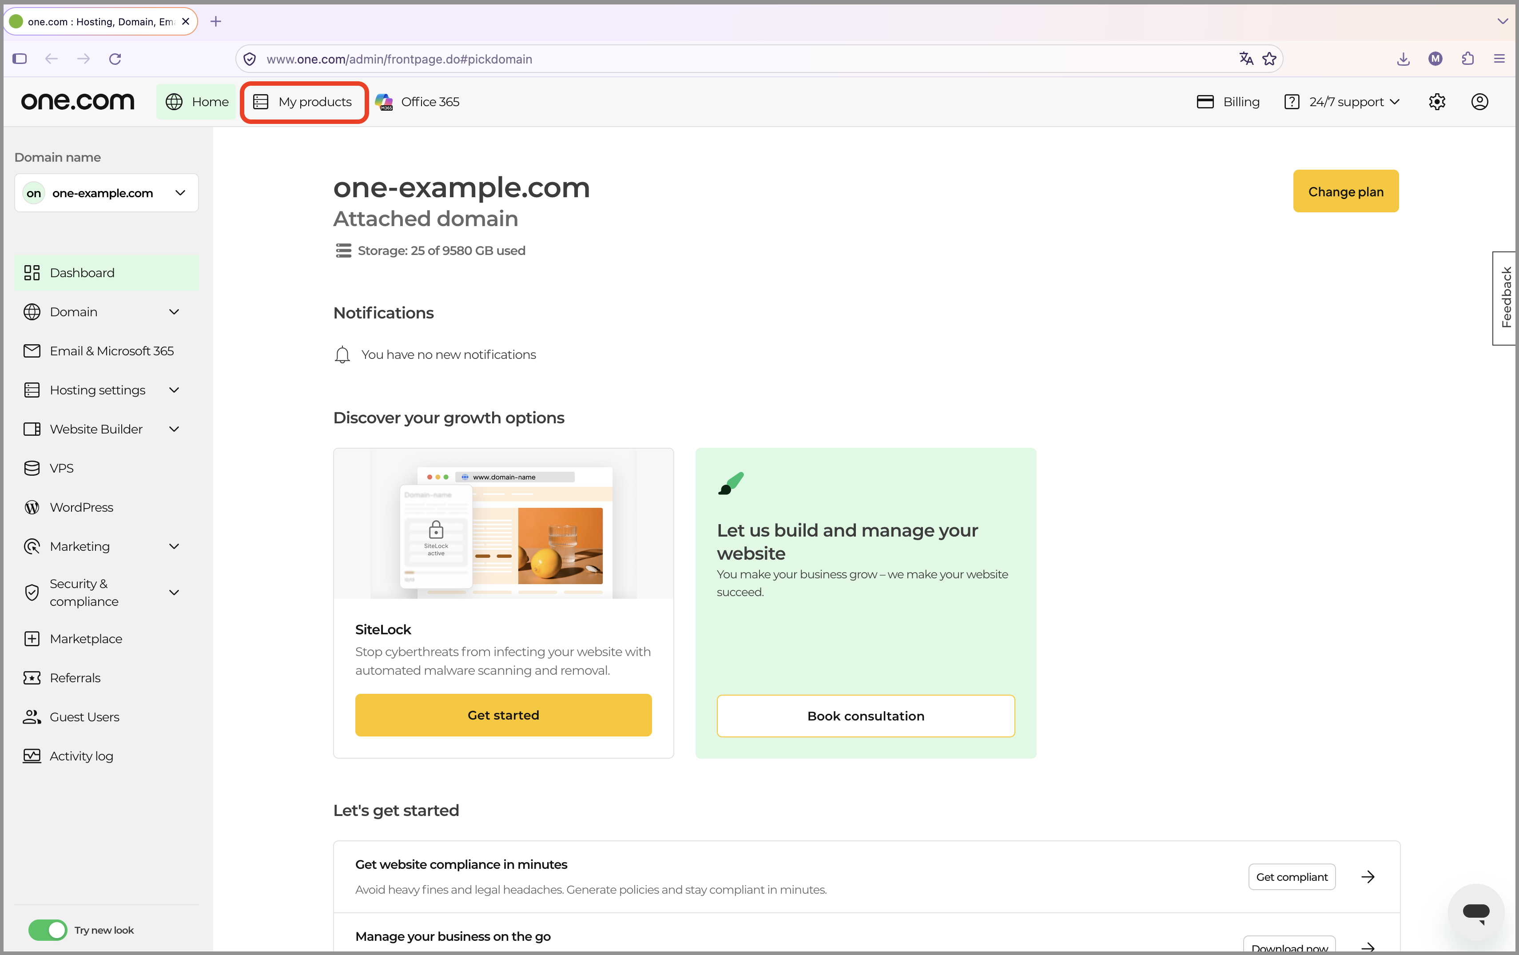
Task: Click the Book consultation button
Action: 866,716
